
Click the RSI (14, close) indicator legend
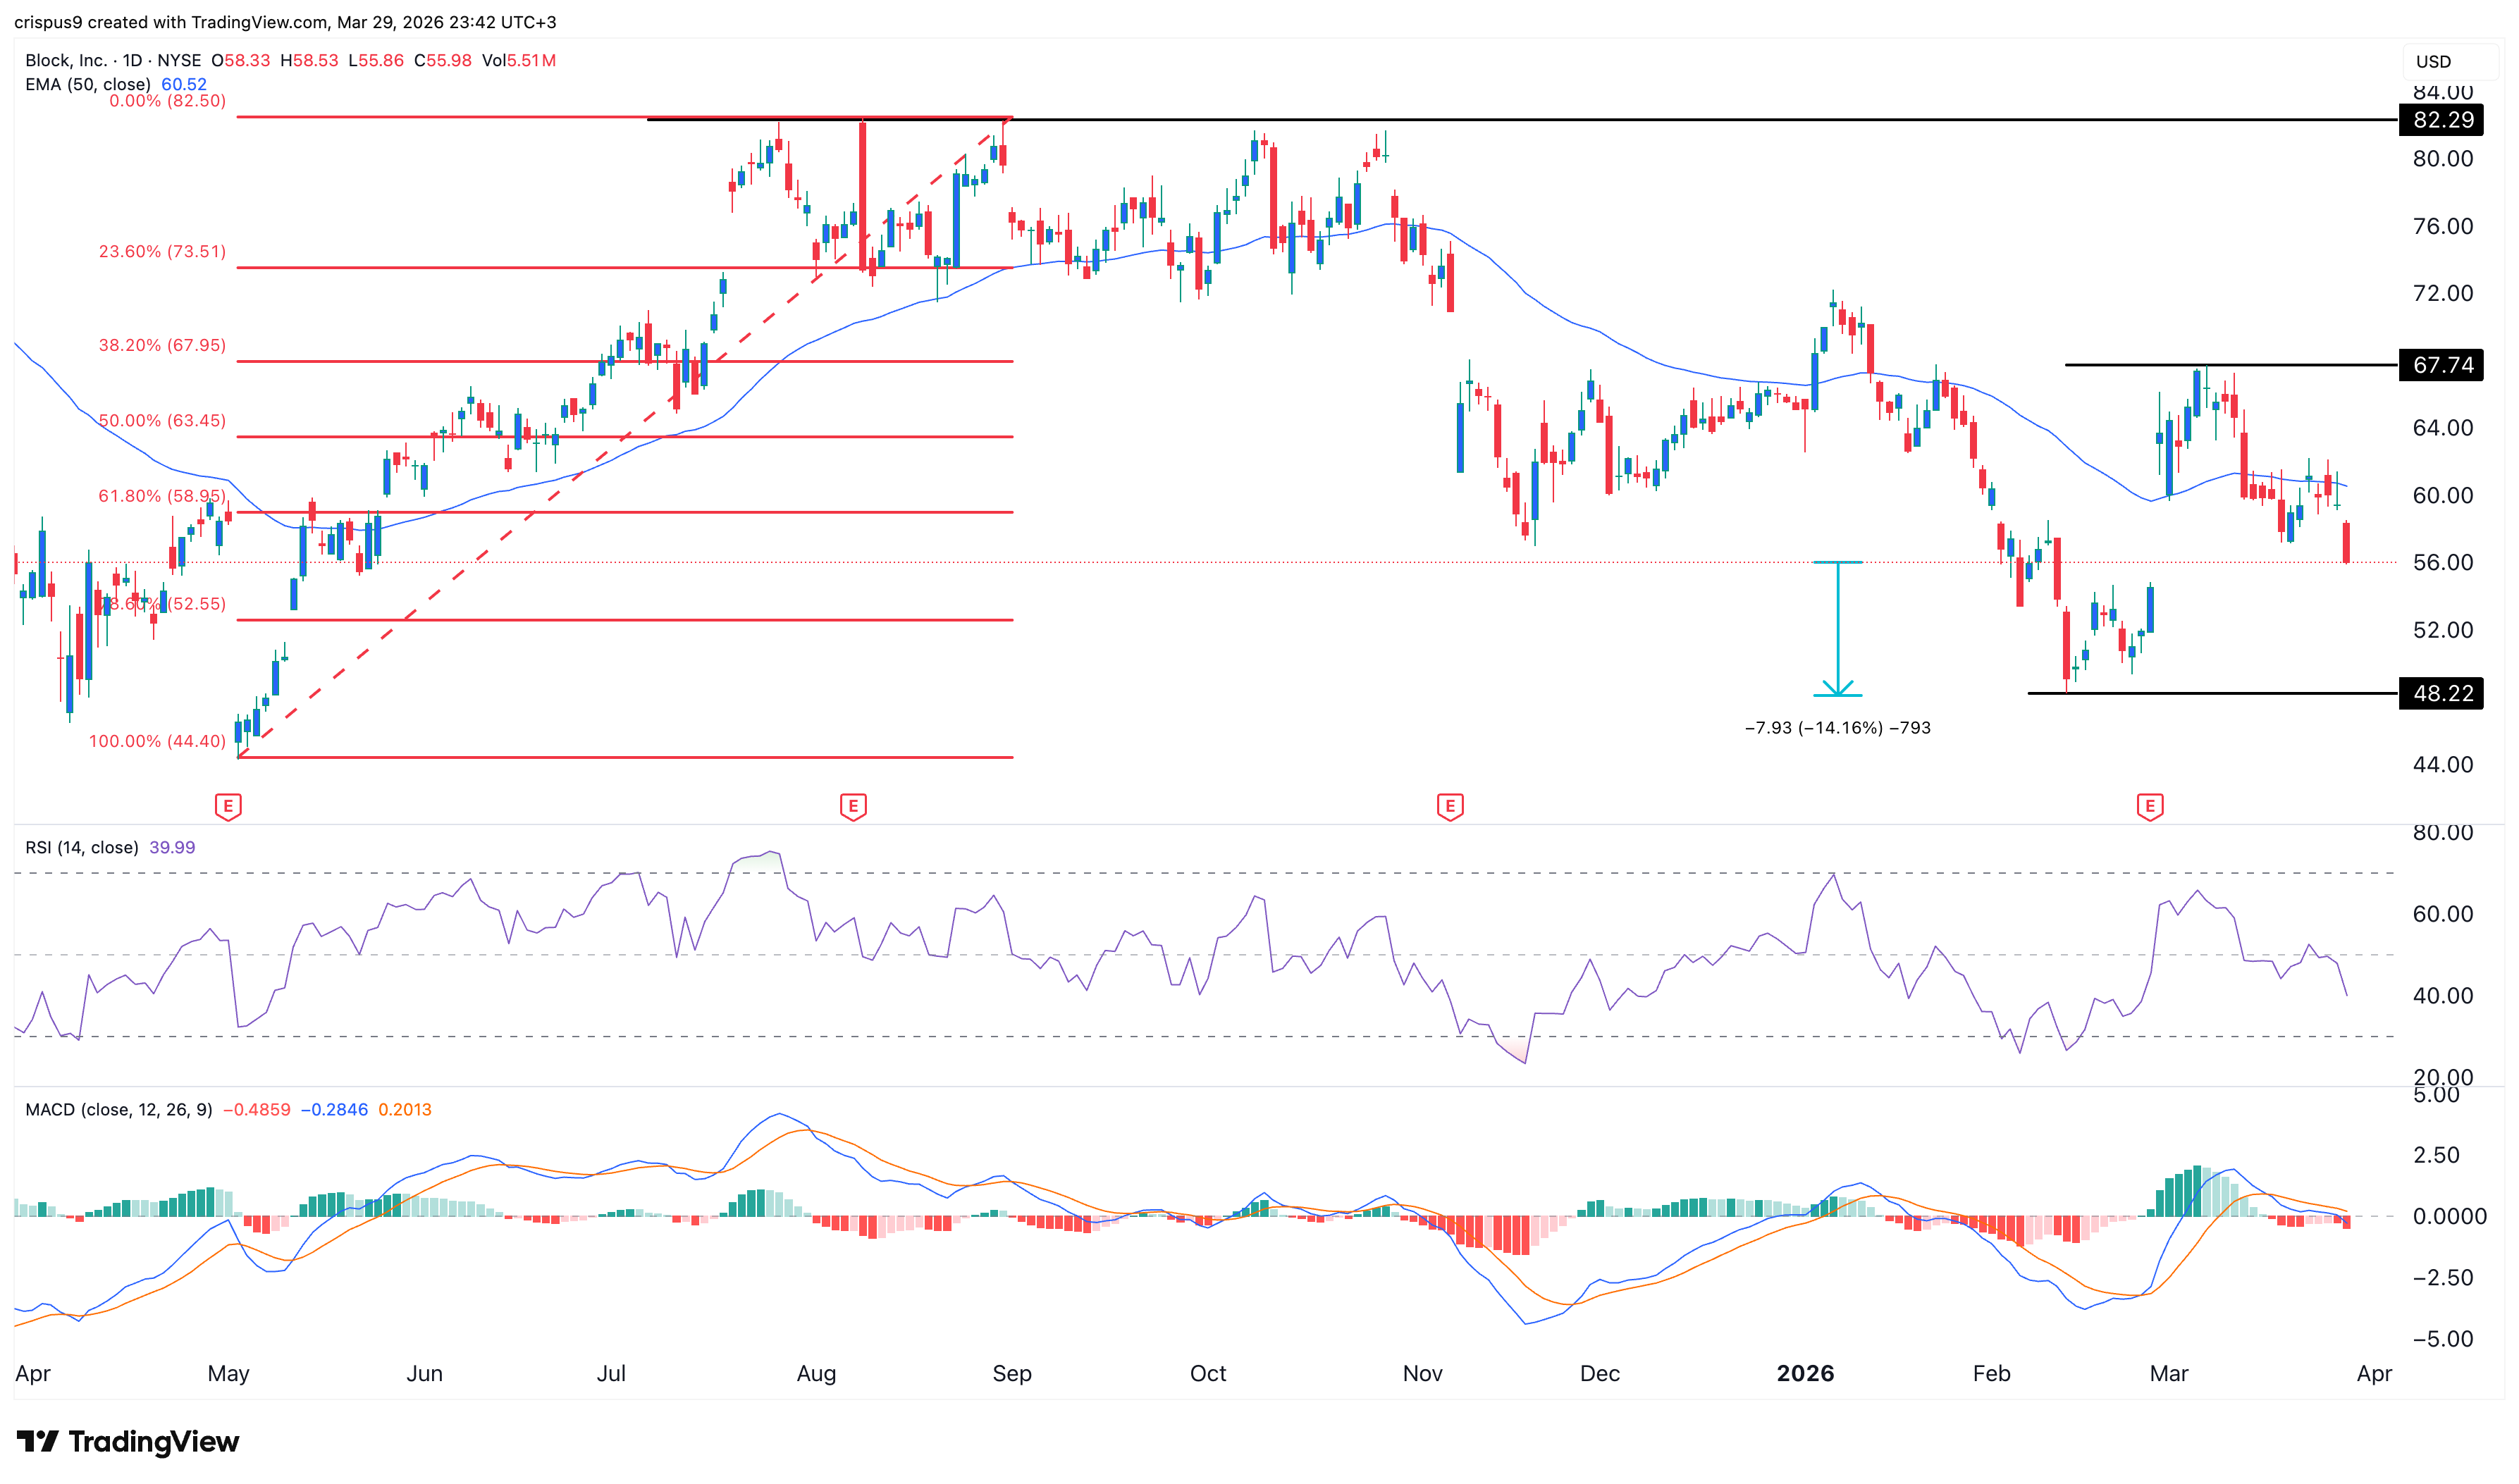pyautogui.click(x=82, y=847)
